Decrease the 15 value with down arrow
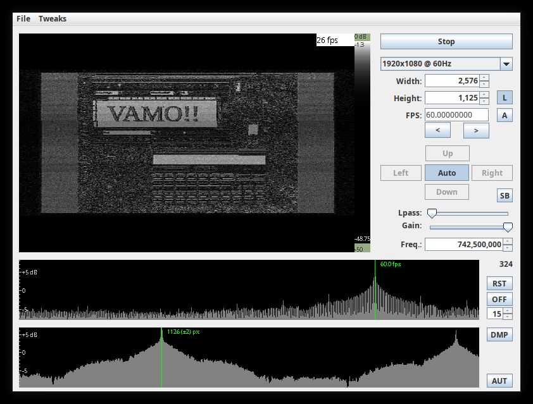The image size is (533, 404). (x=508, y=317)
